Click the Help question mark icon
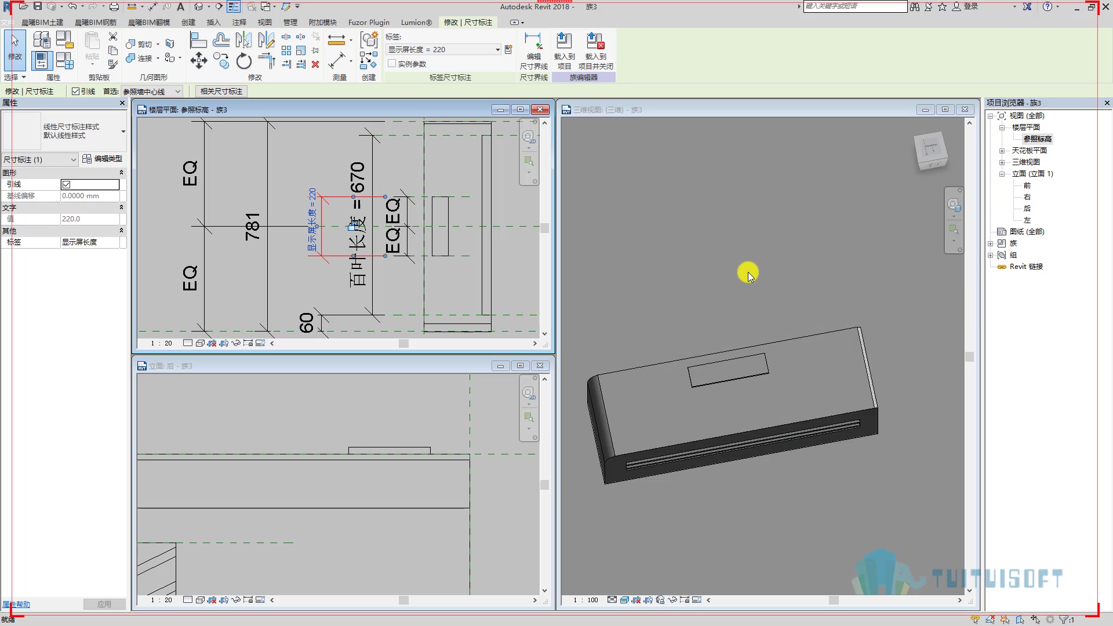 point(1047,6)
